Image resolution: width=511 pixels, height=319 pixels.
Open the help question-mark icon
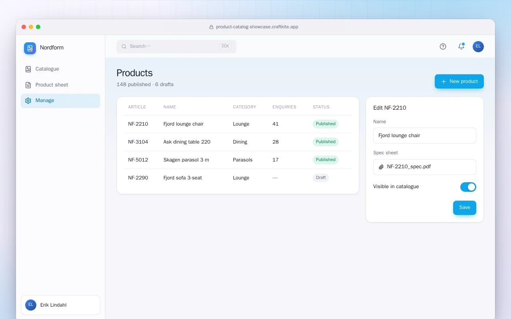(443, 47)
